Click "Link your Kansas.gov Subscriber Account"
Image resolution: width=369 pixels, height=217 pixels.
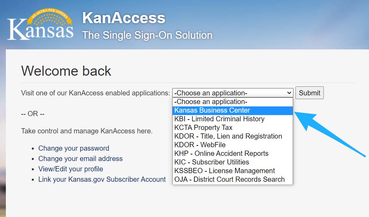tap(101, 179)
